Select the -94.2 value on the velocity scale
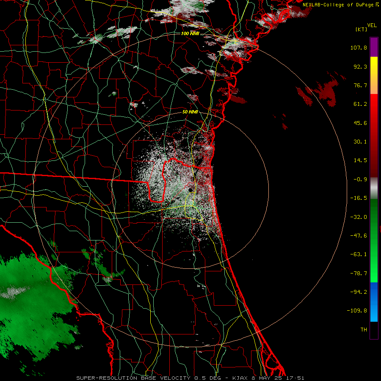 (x=359, y=292)
